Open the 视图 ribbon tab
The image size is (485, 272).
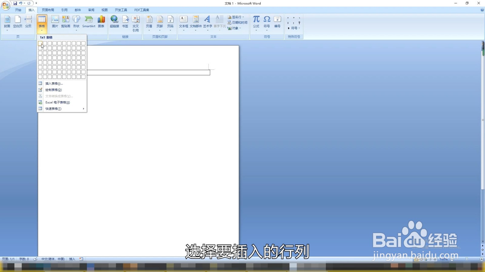pyautogui.click(x=105, y=10)
